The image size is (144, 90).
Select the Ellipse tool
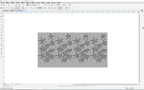coord(1,29)
